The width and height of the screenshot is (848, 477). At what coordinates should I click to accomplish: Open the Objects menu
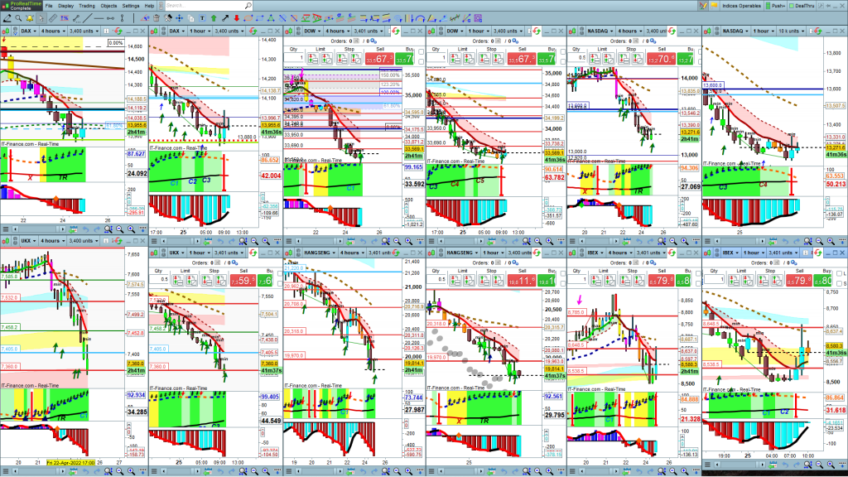pyautogui.click(x=109, y=5)
